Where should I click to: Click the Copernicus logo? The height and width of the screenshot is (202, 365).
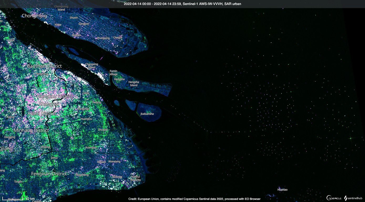[x=334, y=198]
